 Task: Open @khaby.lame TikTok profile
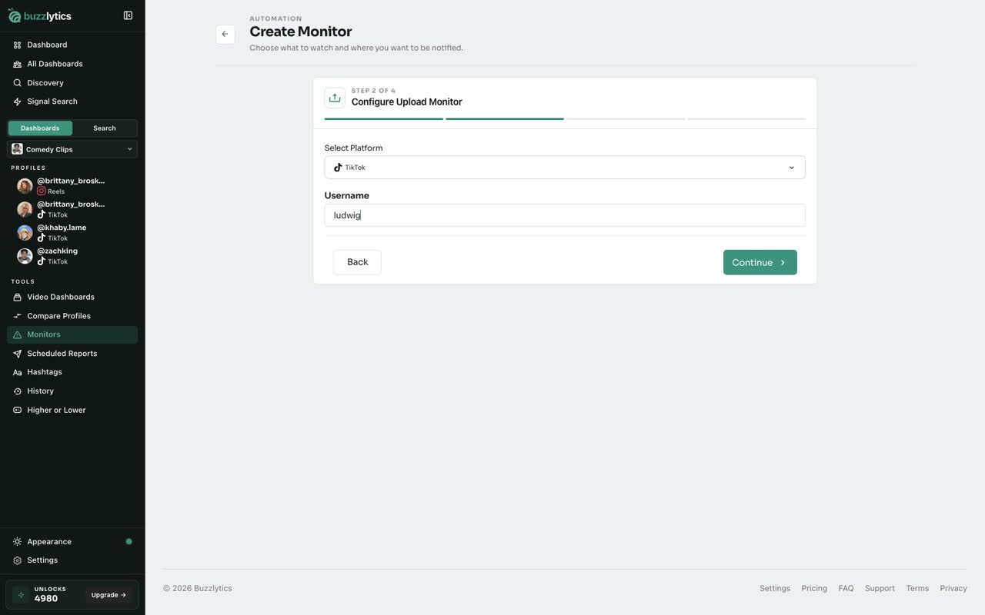click(x=72, y=232)
